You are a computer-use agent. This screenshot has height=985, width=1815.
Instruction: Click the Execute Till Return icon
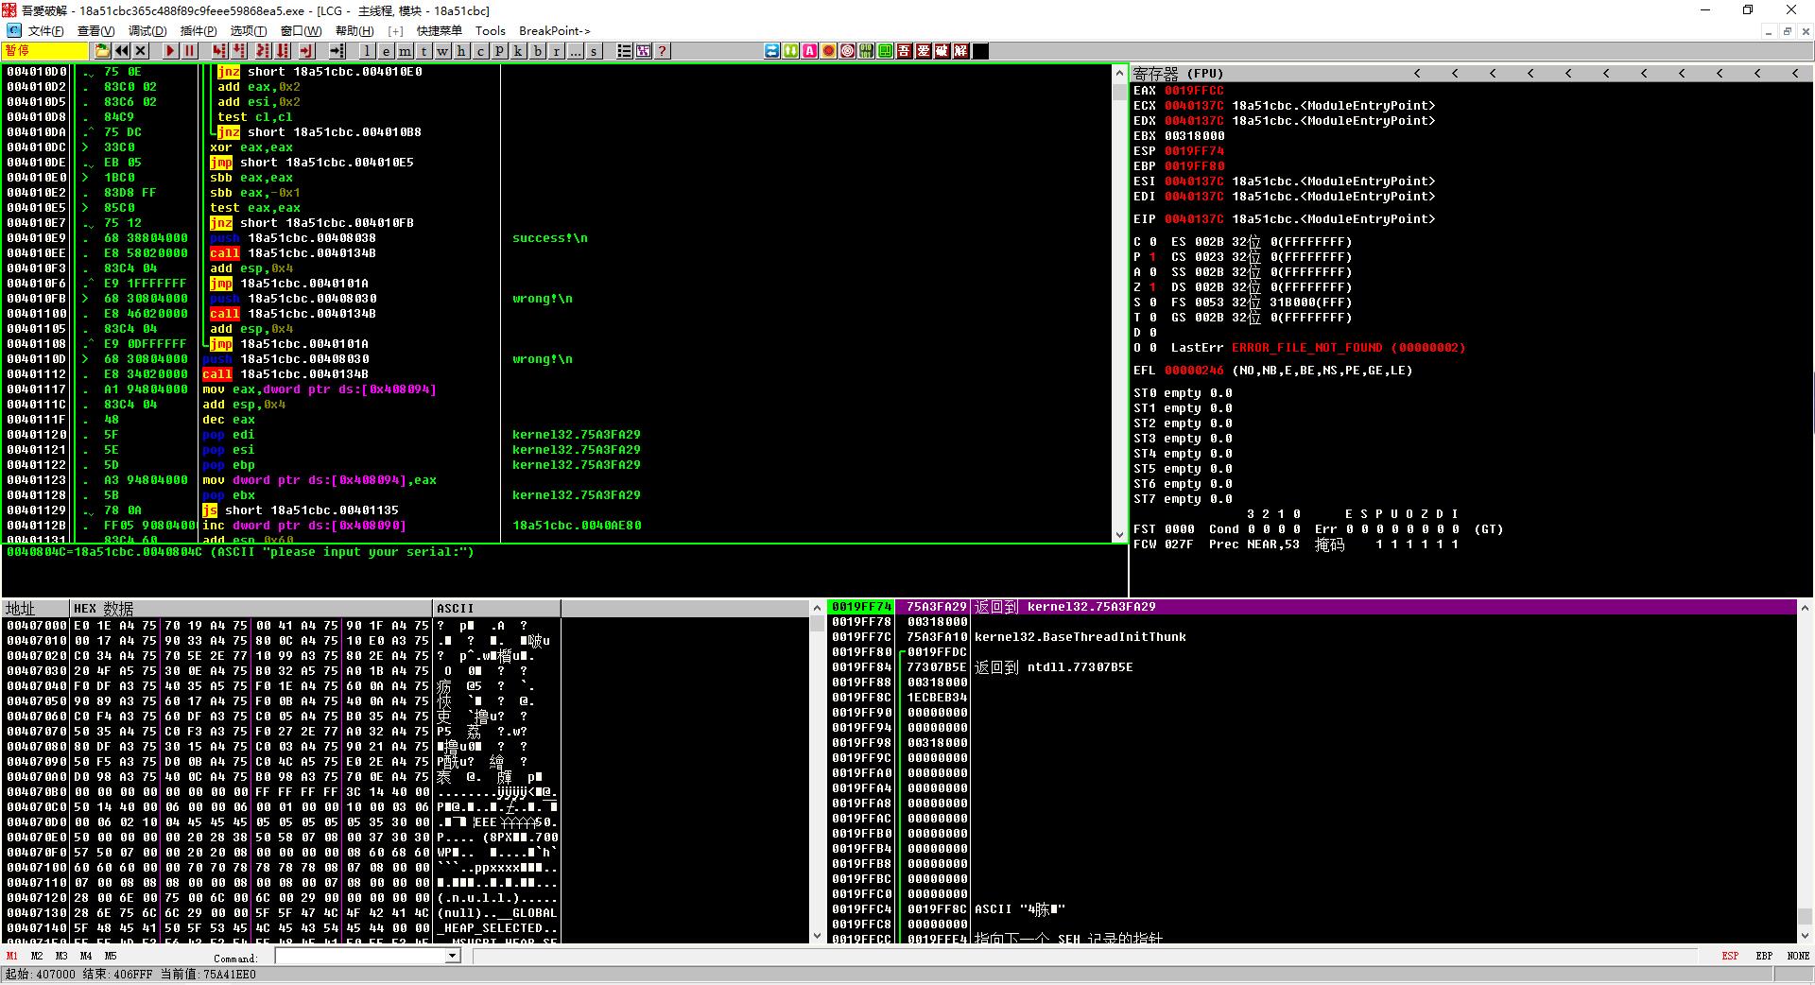pyautogui.click(x=306, y=51)
